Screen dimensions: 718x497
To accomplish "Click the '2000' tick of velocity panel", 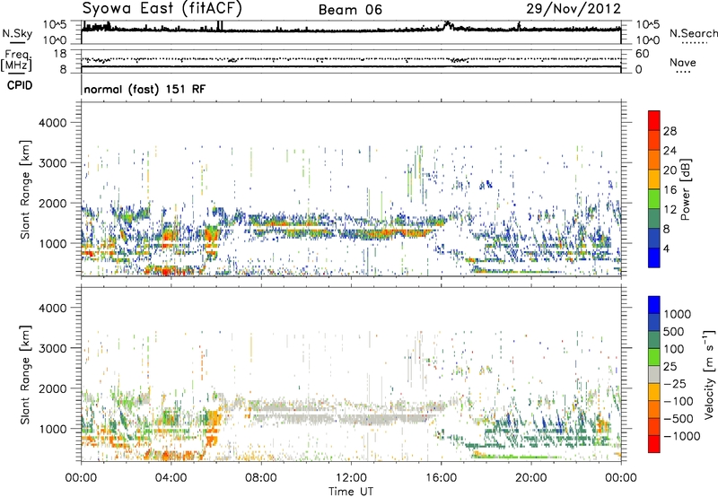I will tap(52, 388).
